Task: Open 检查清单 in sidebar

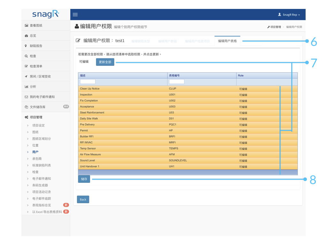Action: coord(46,66)
